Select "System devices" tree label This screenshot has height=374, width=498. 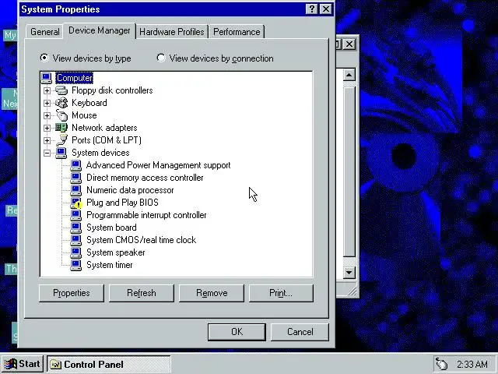100,153
